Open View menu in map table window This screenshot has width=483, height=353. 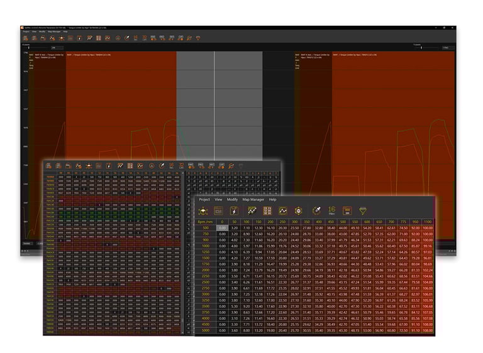tap(218, 200)
